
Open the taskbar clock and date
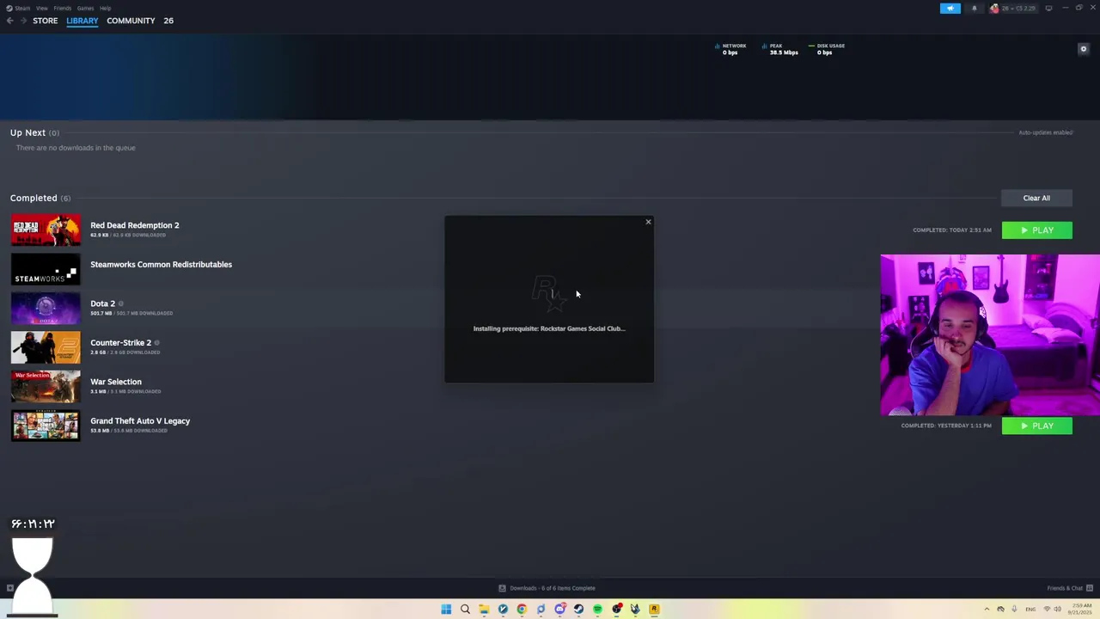pos(1079,610)
